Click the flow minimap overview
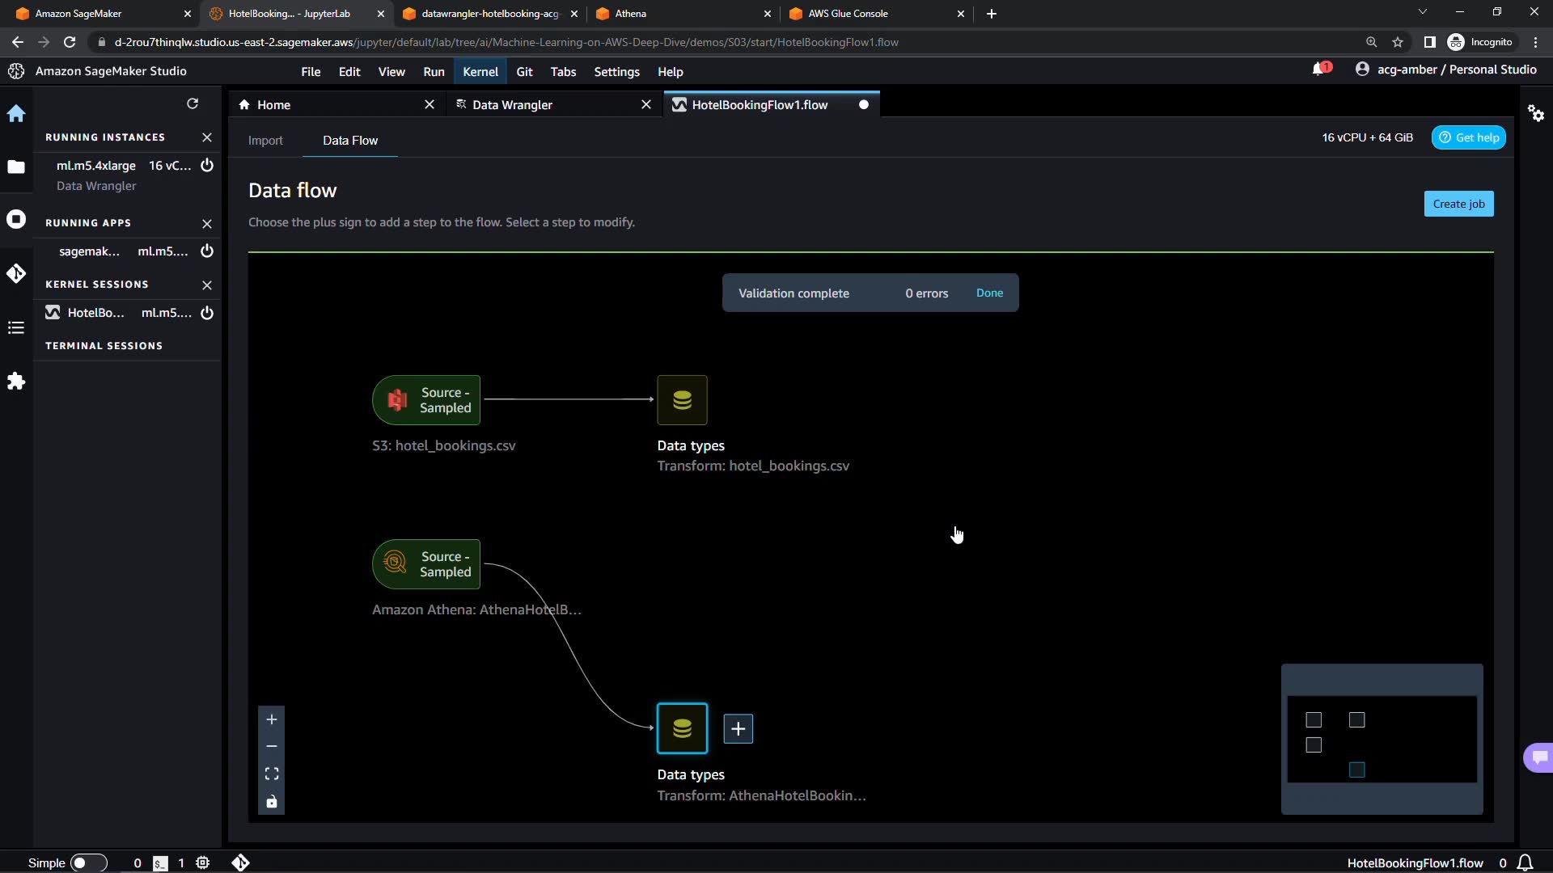1553x873 pixels. tap(1382, 739)
